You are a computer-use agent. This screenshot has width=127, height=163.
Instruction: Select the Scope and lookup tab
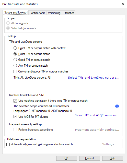tap(15, 12)
